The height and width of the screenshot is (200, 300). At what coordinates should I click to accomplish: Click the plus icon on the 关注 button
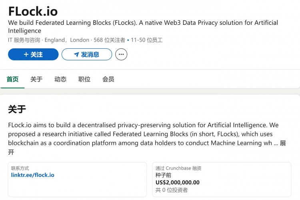coord(26,54)
